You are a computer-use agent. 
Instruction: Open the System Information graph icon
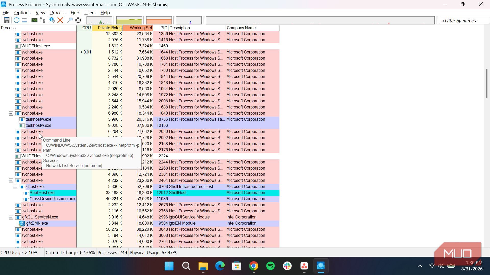click(x=34, y=20)
